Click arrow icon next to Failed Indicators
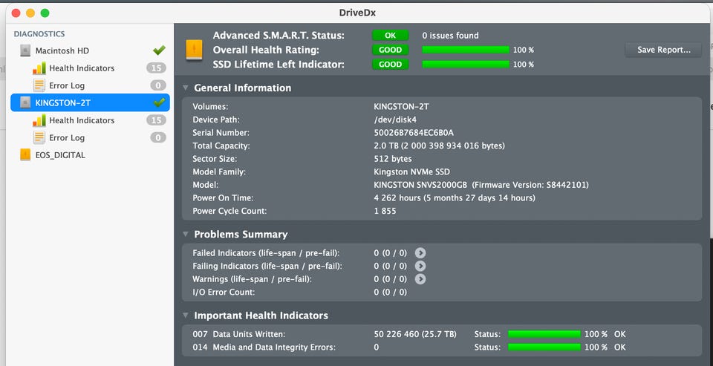Screen dimensions: 713x366 point(420,252)
